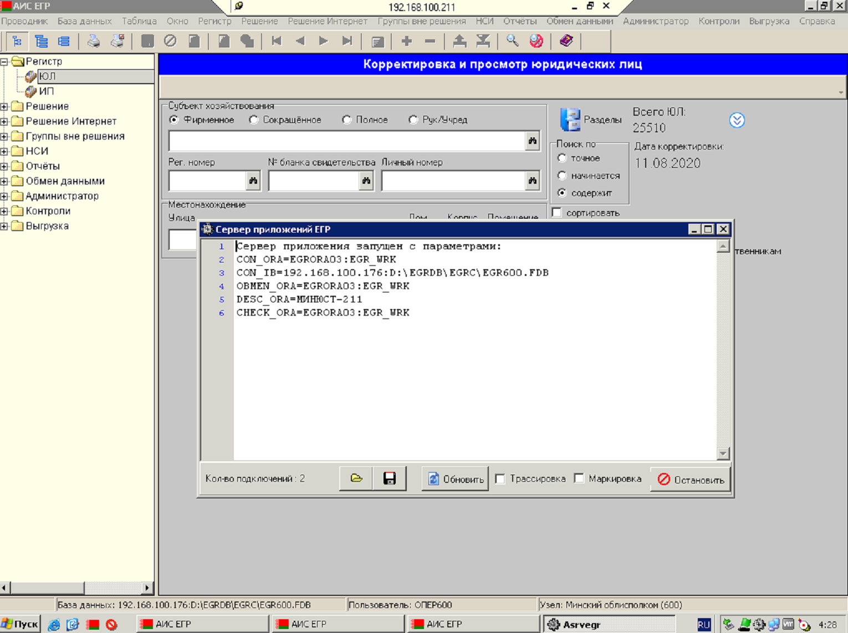Open the Справка menu
The height and width of the screenshot is (633, 848).
pyautogui.click(x=817, y=21)
